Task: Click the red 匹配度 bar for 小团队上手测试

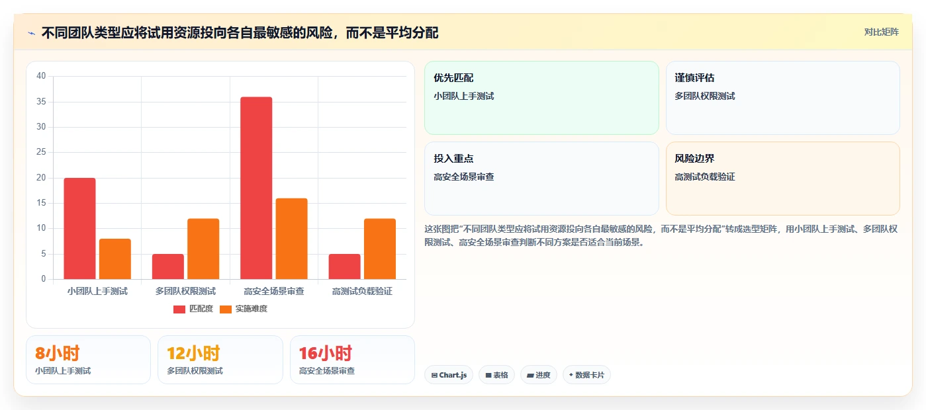Action: (x=79, y=228)
